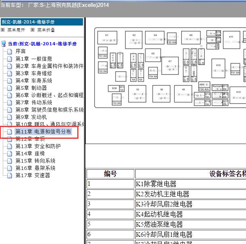Open 第16章 悬架系统
246x244 pixels.
point(35,168)
